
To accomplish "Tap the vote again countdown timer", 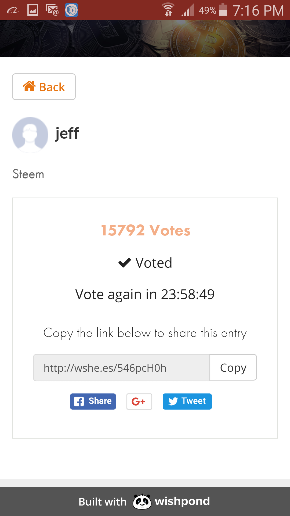I will tap(145, 294).
